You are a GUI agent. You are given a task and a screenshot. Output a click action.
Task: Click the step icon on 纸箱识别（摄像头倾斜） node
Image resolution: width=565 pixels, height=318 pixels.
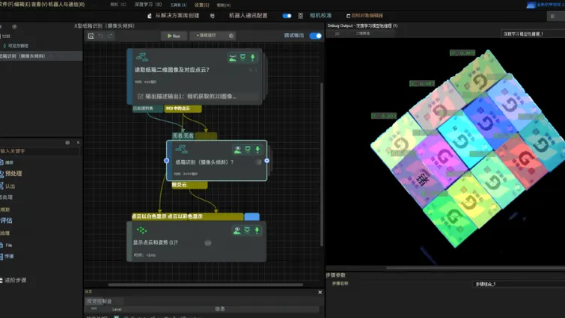click(181, 149)
